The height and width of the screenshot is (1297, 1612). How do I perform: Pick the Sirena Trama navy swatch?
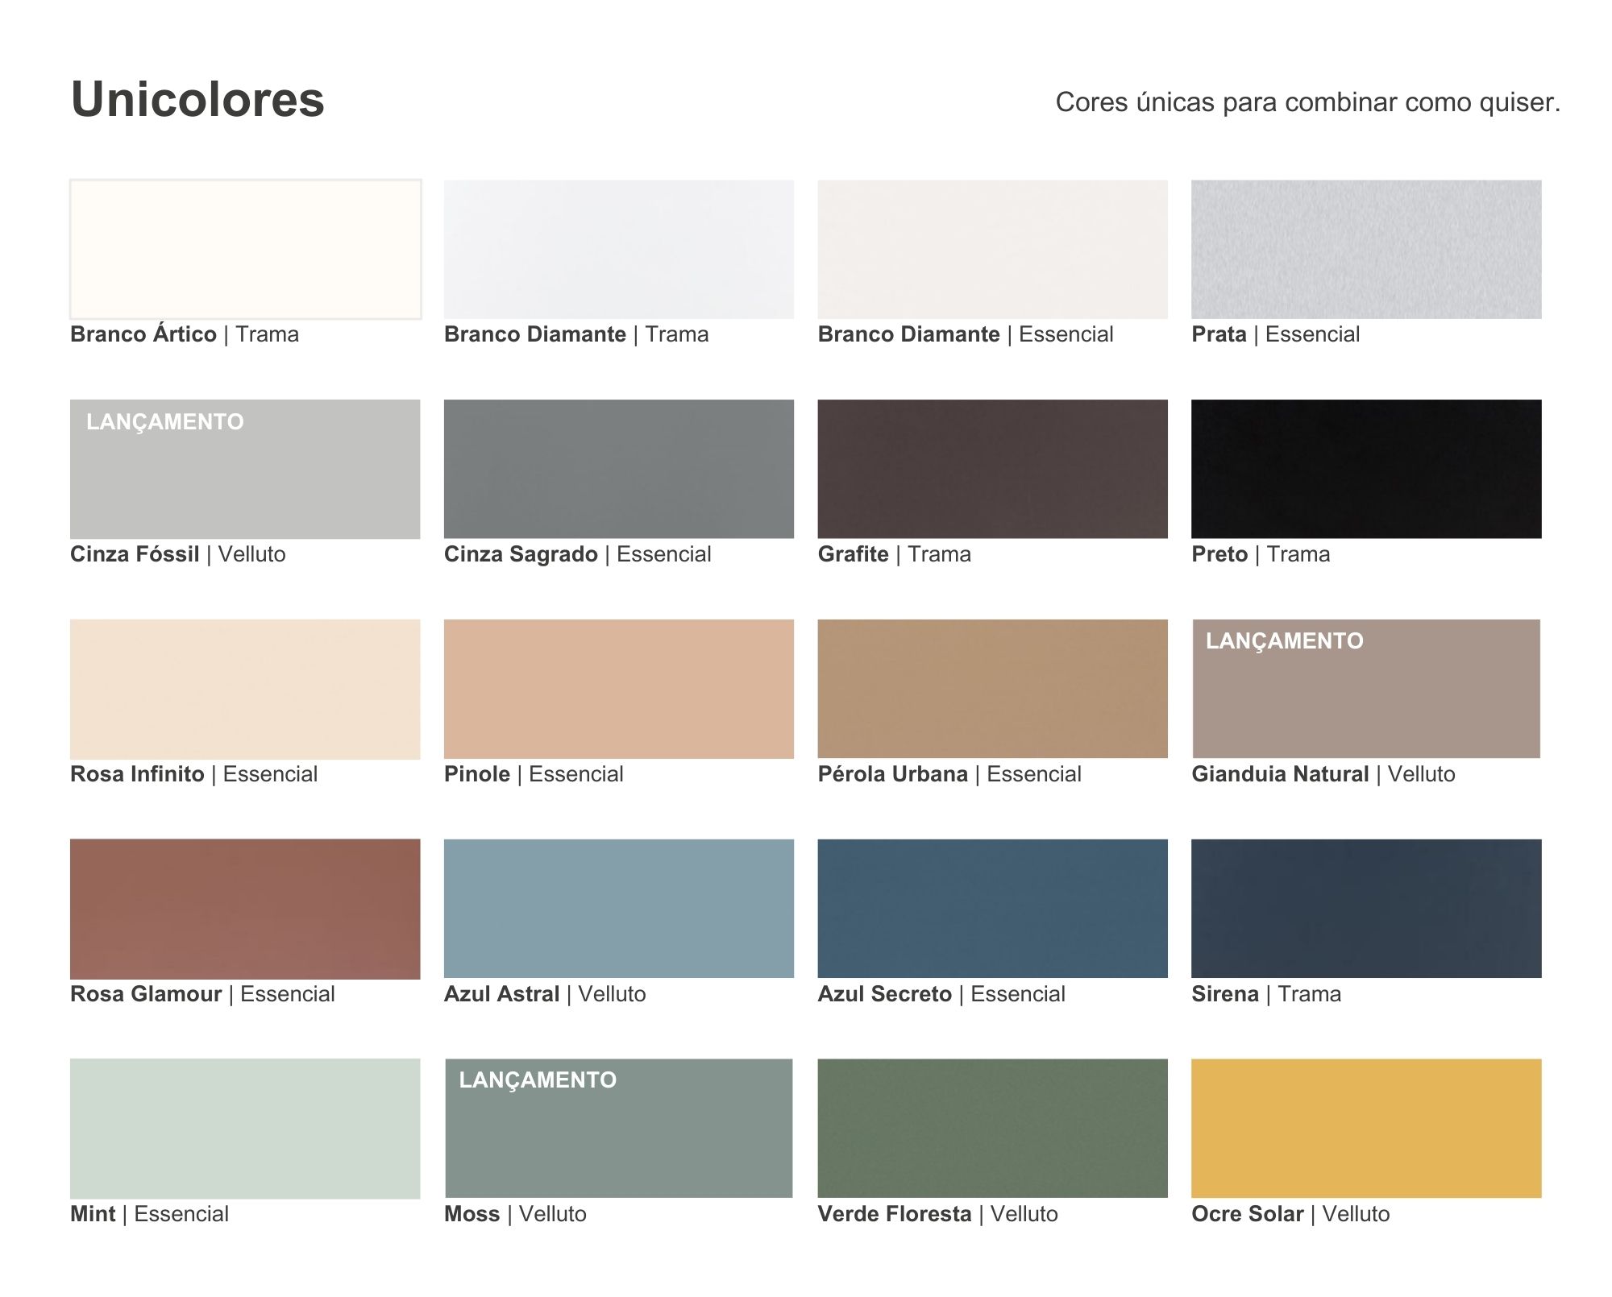coord(1366,909)
